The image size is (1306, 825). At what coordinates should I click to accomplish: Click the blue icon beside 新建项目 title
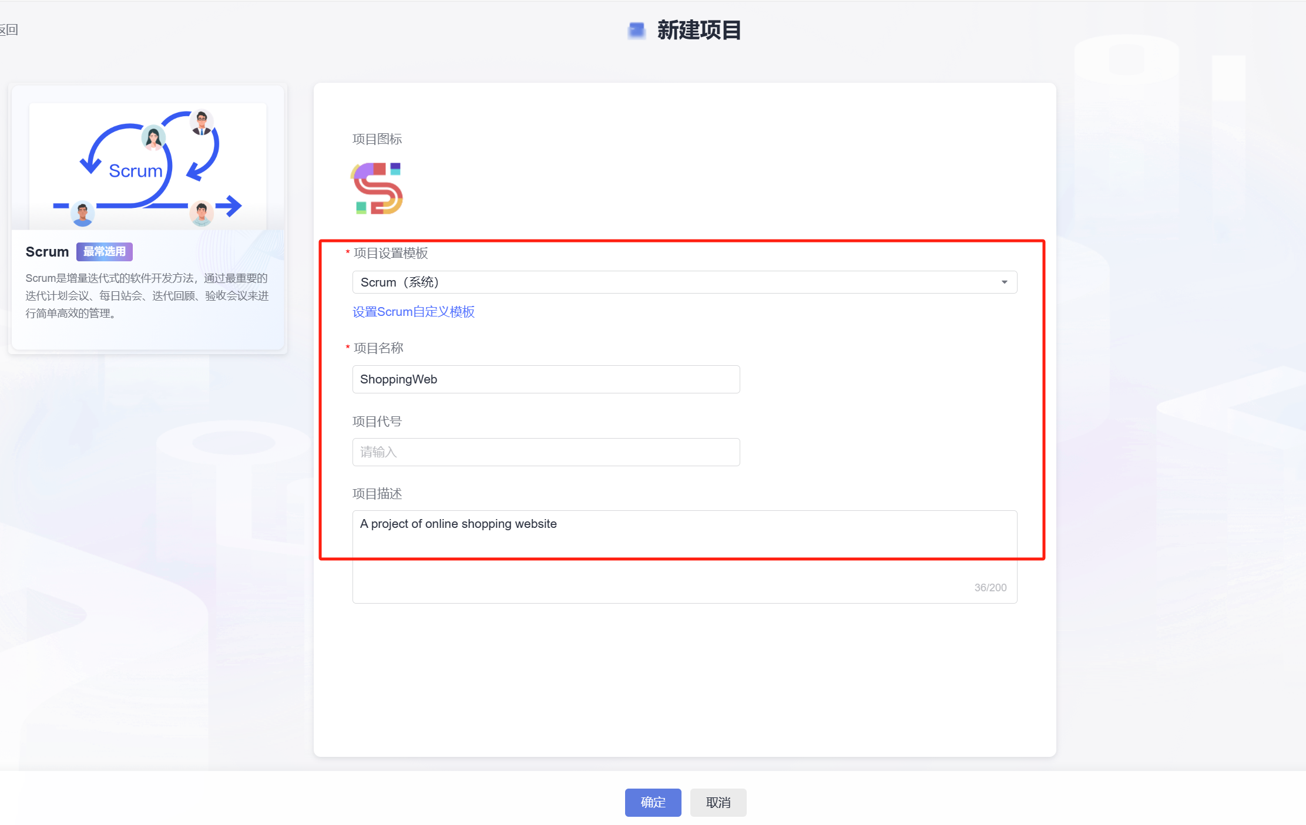click(636, 30)
